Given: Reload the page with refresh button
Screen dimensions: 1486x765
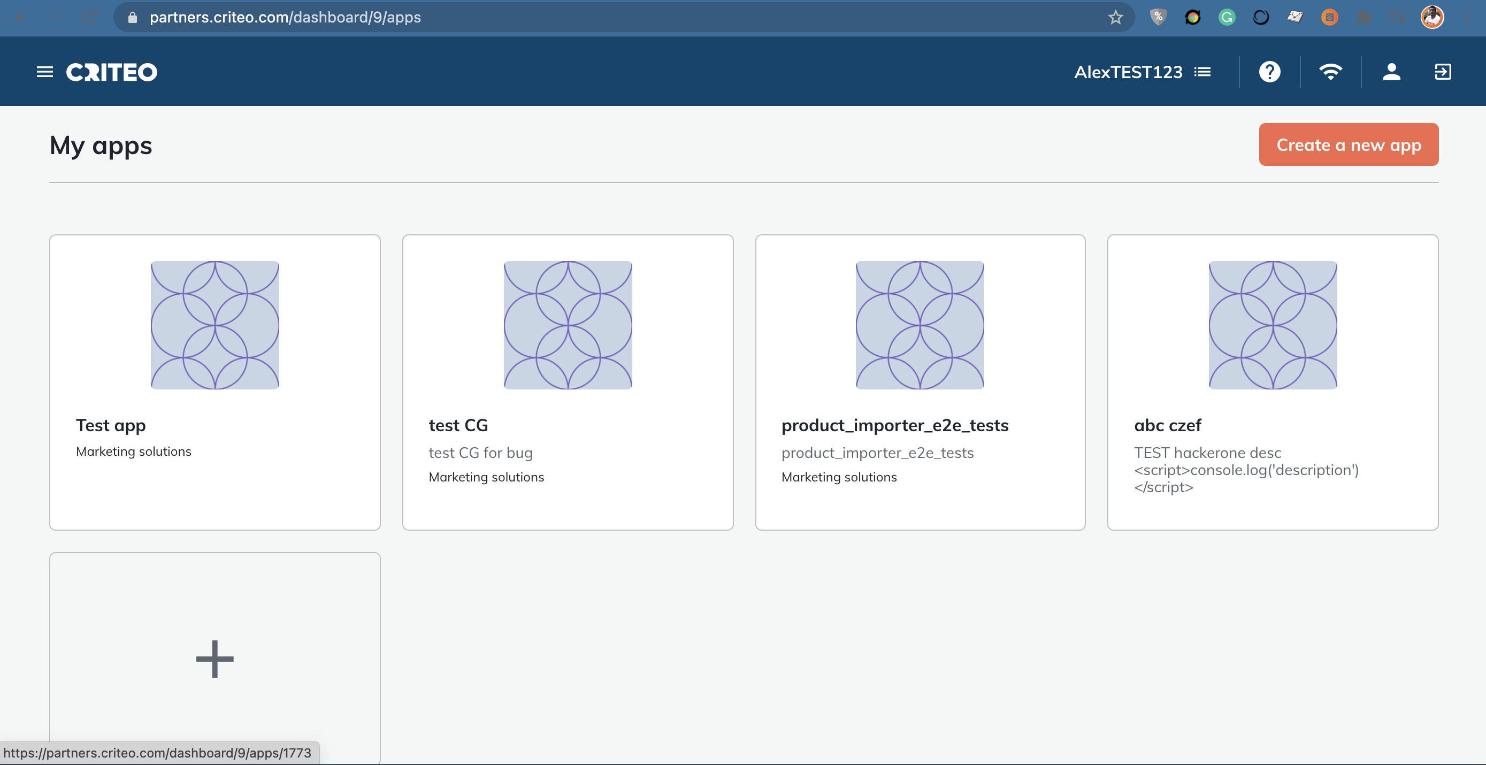Looking at the screenshot, I should 90,17.
